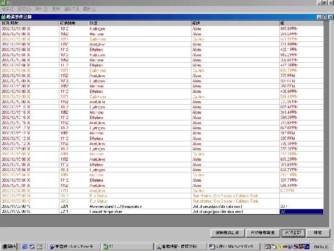Switch to Lotus Notes taskbar window
This screenshot has height=251, width=334.
click(x=74, y=246)
